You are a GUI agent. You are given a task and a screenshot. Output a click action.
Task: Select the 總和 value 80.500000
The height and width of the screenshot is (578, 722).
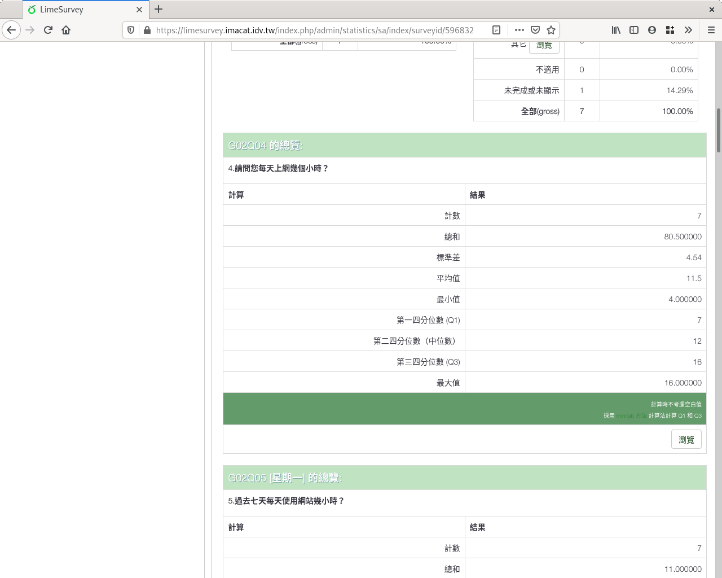coord(683,237)
